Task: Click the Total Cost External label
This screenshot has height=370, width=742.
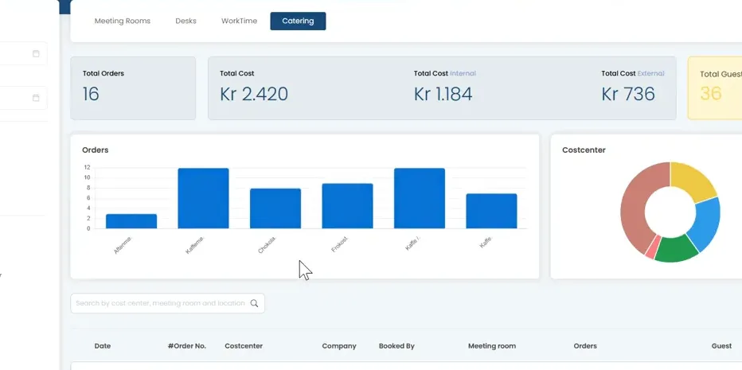Action: click(633, 73)
